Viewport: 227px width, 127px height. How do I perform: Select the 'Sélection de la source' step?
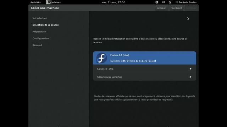tap(46, 25)
